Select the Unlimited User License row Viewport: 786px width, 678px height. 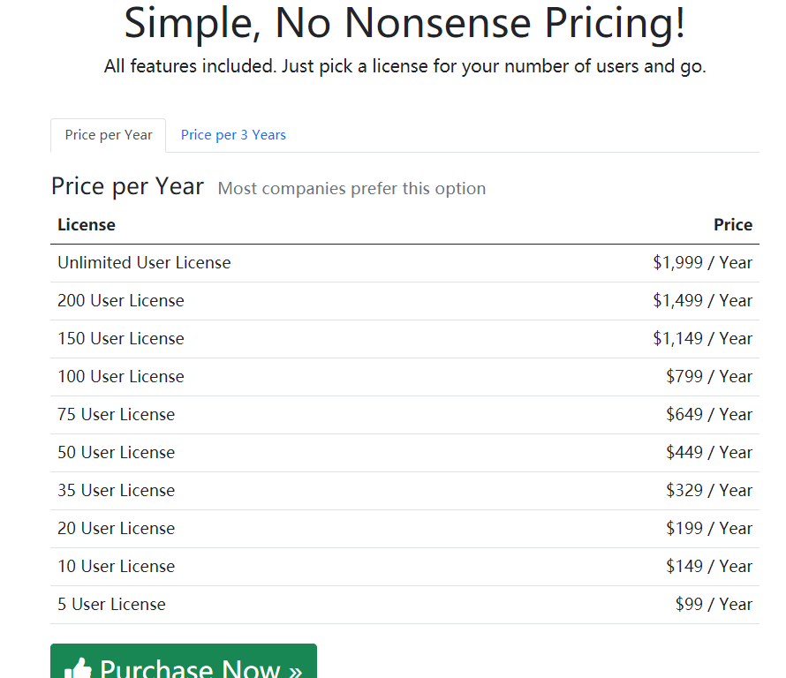click(x=404, y=263)
